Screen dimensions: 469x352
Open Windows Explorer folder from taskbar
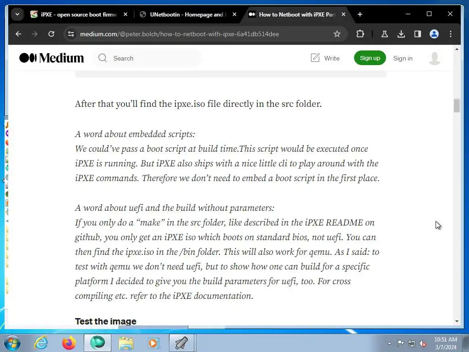pyautogui.click(x=126, y=343)
